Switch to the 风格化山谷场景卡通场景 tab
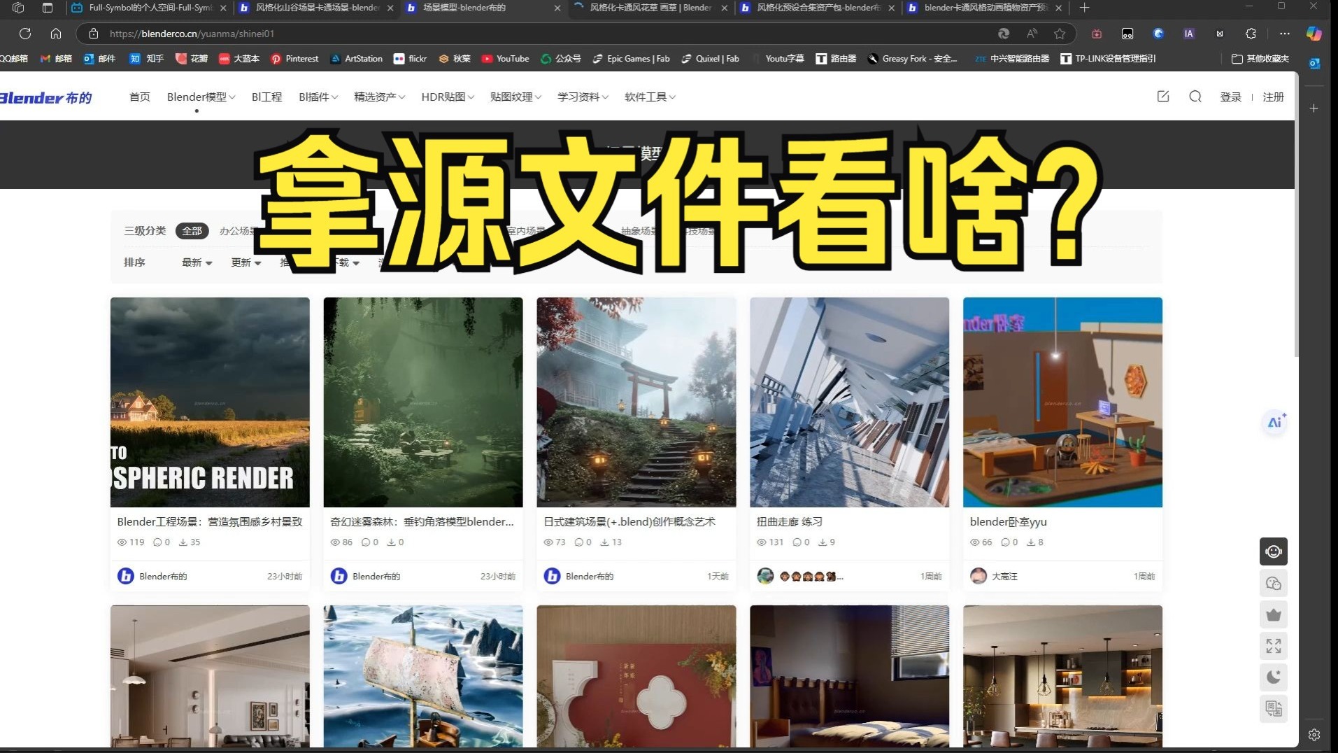Viewport: 1338px width, 753px height. click(316, 8)
